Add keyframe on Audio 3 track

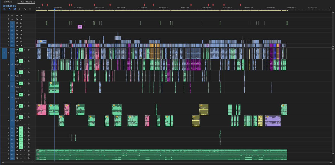click(x=25, y=80)
